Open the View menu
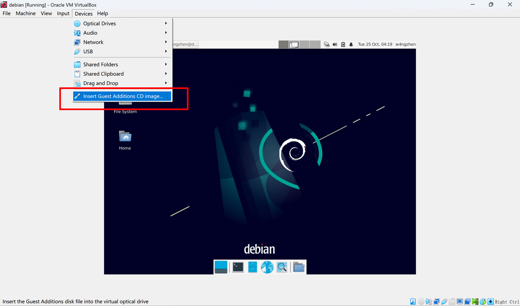Screen dimensions: 520x306 coord(46,13)
